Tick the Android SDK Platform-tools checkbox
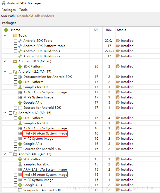The image size is (160, 193). (x=15, y=46)
